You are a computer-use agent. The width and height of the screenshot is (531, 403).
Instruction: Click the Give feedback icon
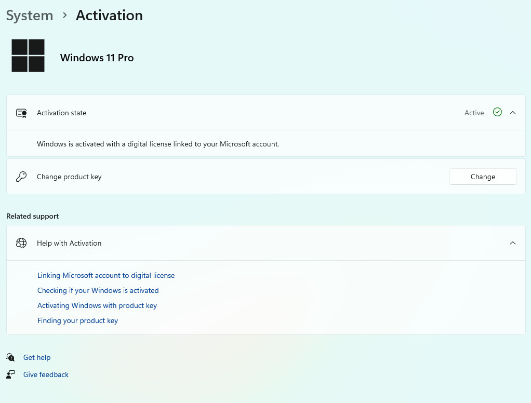point(10,374)
